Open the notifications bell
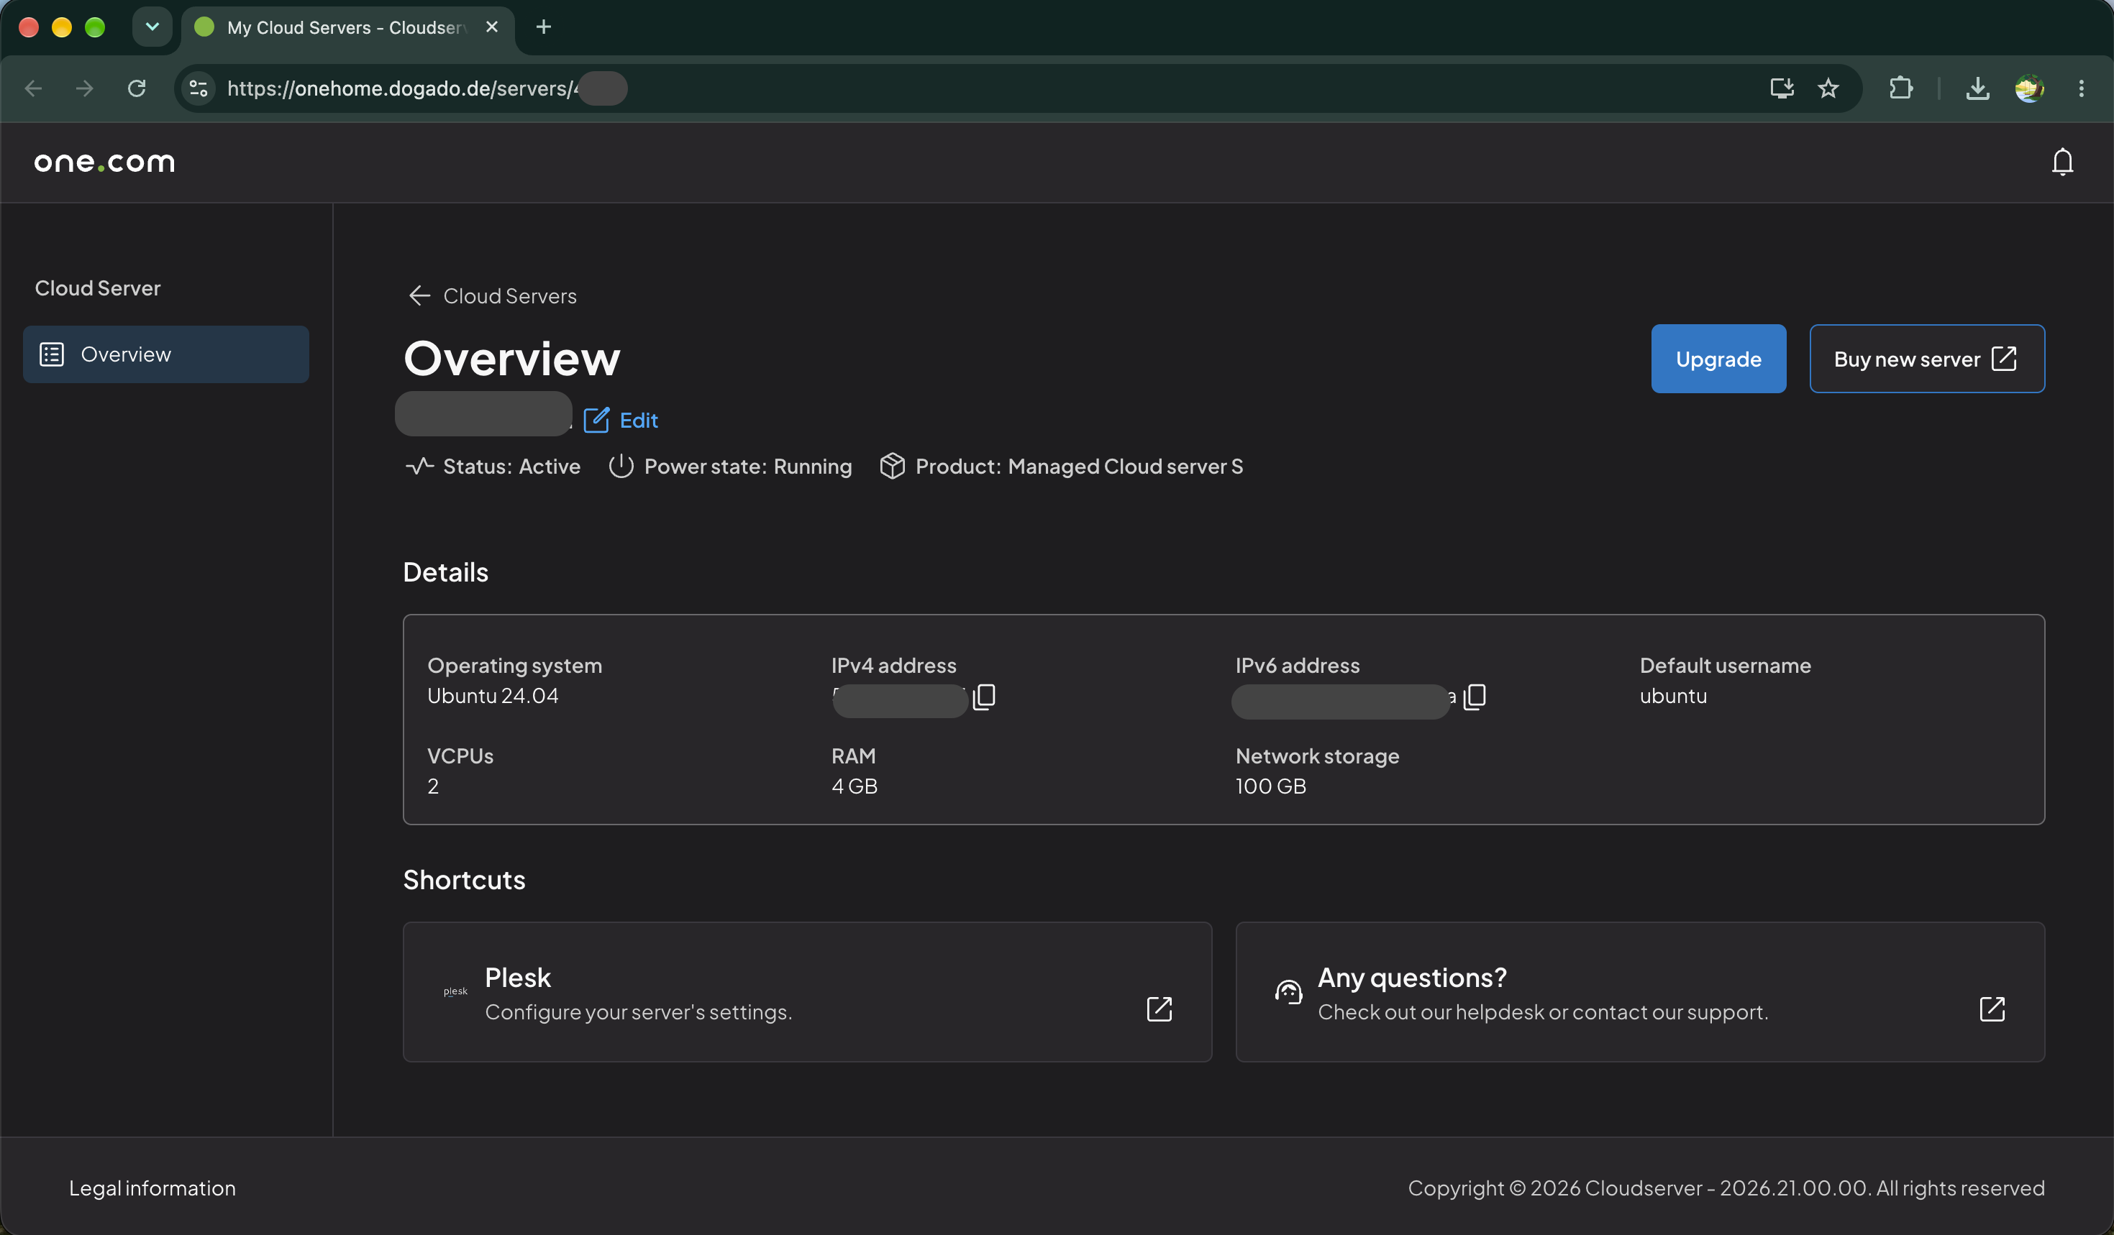 click(x=2062, y=162)
